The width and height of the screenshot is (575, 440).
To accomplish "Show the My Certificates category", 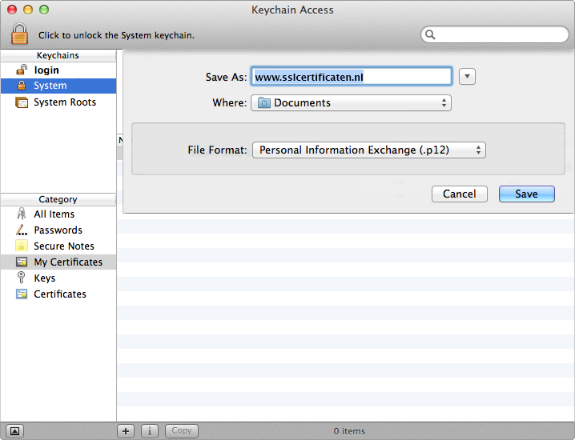I will 58,262.
